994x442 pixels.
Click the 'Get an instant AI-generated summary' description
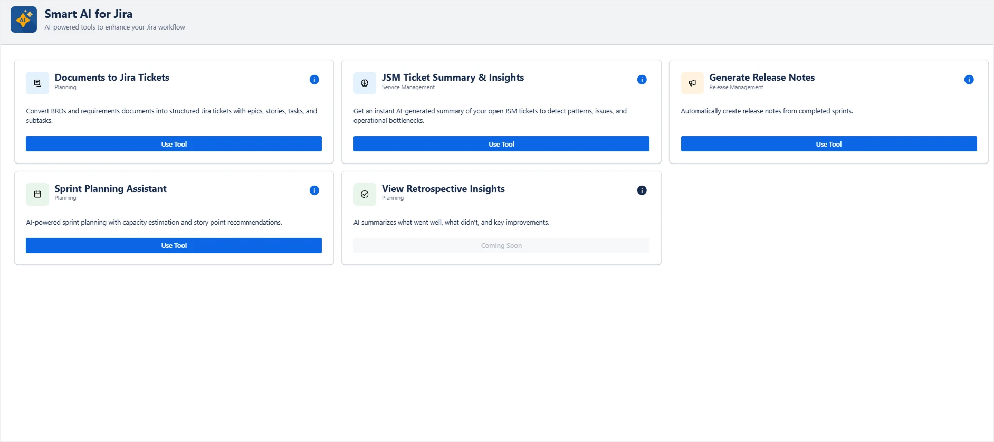[x=490, y=116]
